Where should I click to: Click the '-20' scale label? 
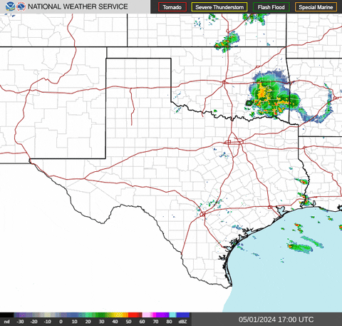pyautogui.click(x=33, y=322)
